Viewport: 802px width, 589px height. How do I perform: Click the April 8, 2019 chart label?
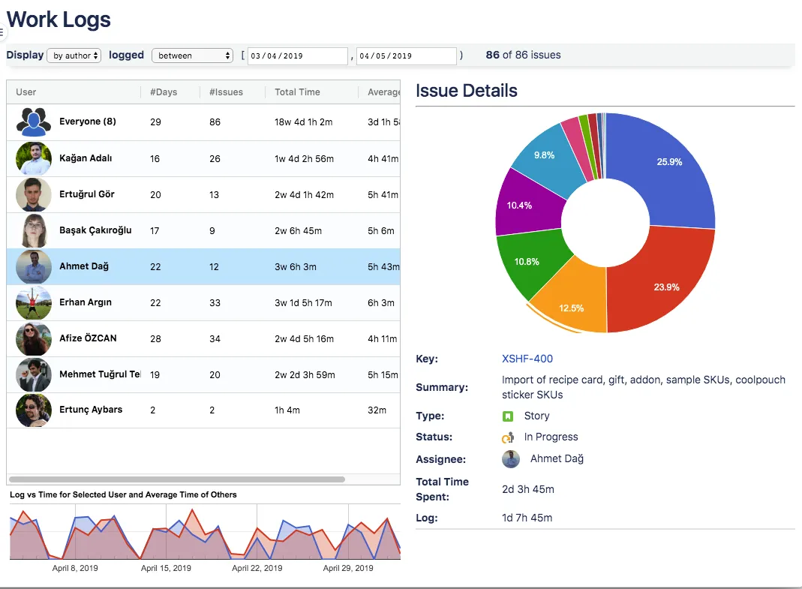coord(75,568)
